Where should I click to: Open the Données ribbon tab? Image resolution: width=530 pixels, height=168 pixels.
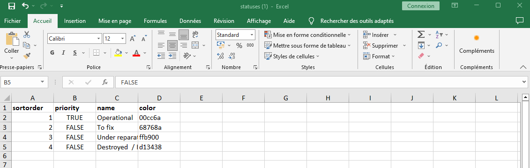[190, 21]
